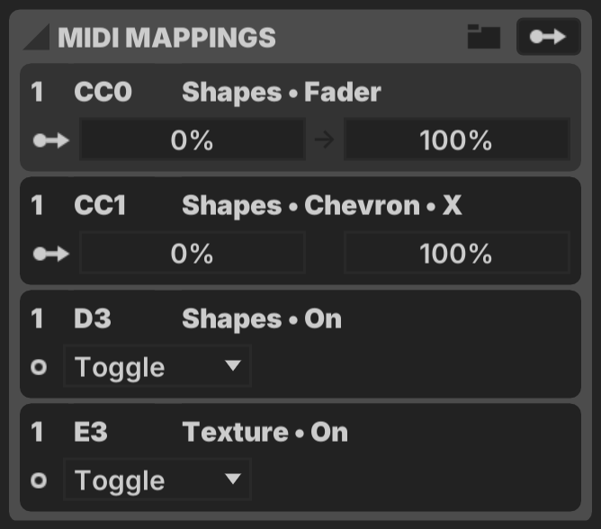Select the Shapes • Fader mapping row
This screenshot has height=529, width=601.
pyautogui.click(x=300, y=118)
